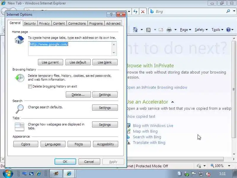Open Search Settings button
The image size is (237, 178).
[x=105, y=108]
